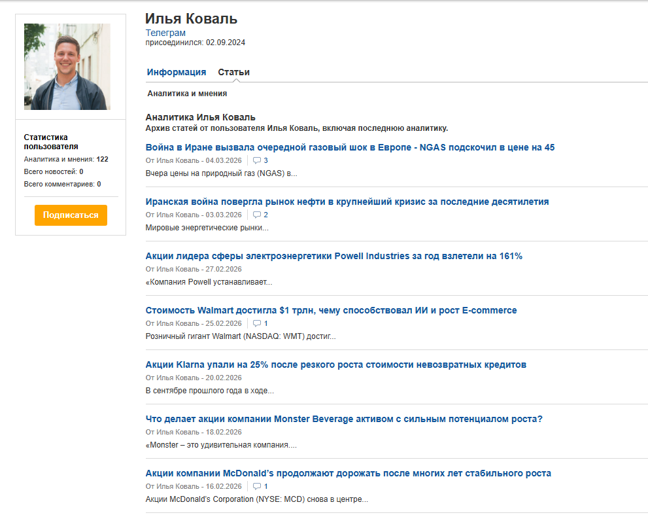Viewport: 648px width, 515px height.
Task: Select the Статьи tab
Action: (233, 72)
